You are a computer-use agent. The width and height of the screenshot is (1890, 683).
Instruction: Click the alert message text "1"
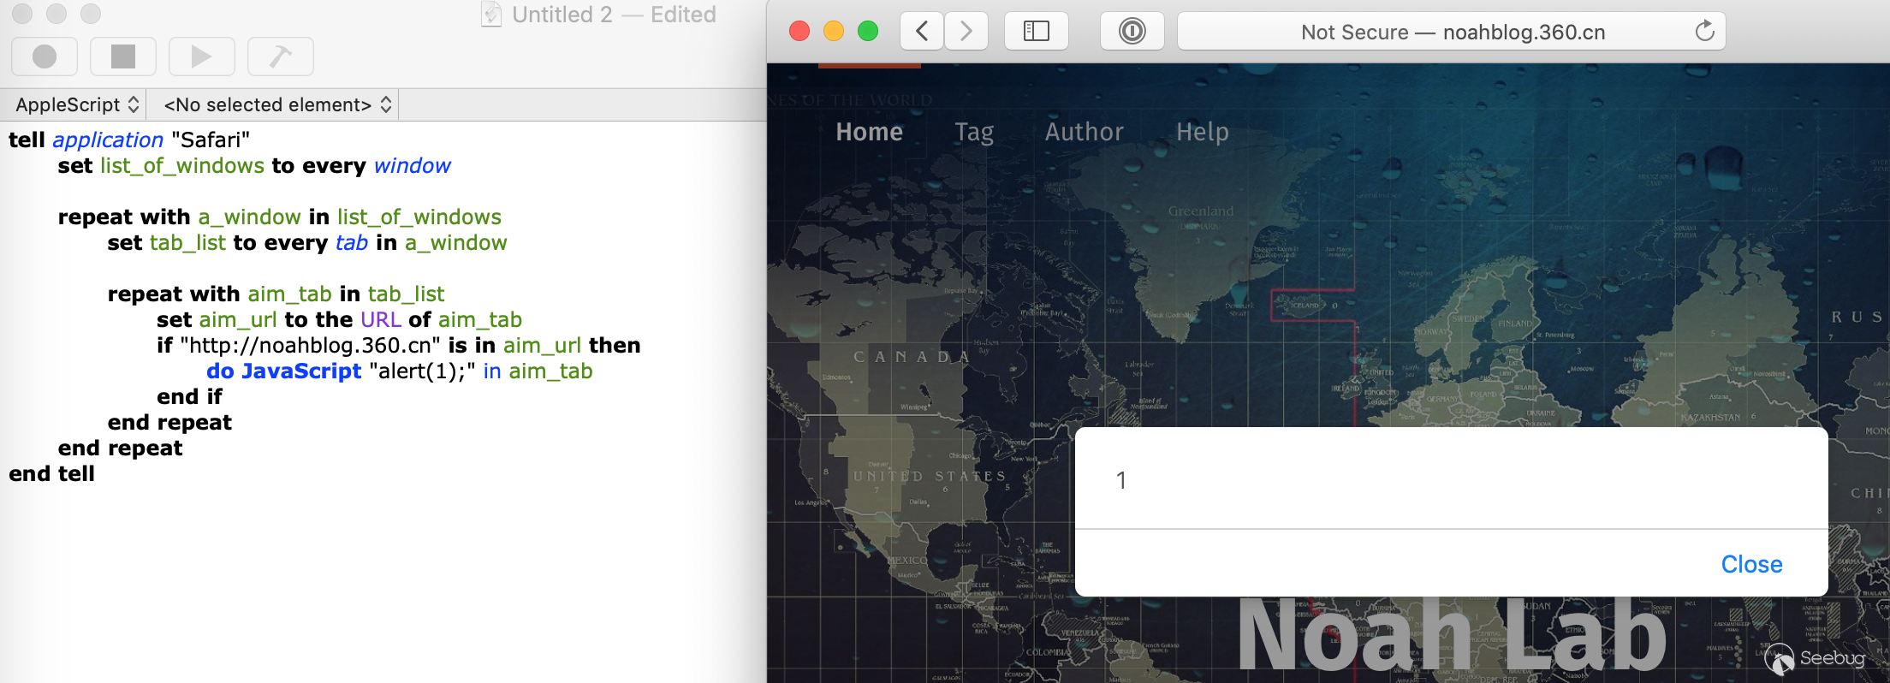pos(1121,480)
